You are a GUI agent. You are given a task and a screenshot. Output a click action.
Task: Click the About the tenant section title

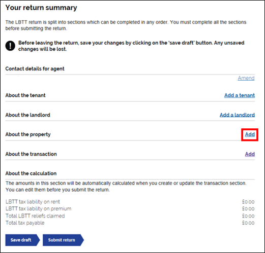pos(25,95)
